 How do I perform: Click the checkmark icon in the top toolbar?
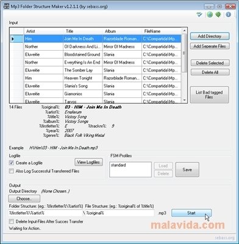199,15
